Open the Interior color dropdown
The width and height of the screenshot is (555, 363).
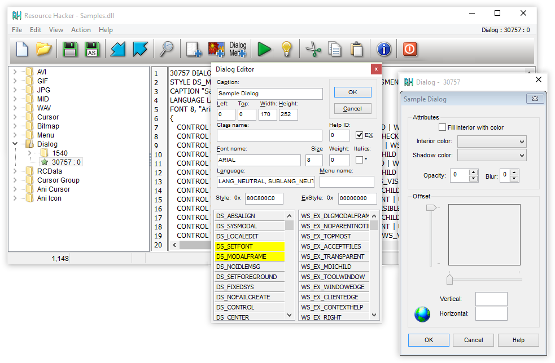click(492, 141)
